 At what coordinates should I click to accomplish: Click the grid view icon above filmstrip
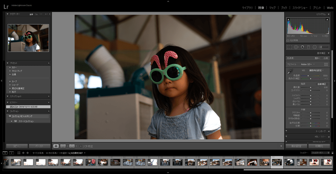[19, 153]
